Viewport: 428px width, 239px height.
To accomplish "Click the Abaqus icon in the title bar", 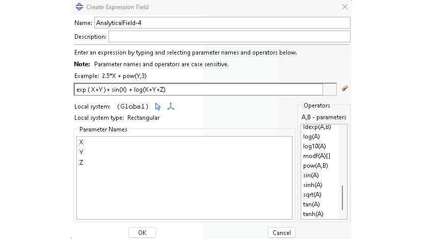I will (79, 7).
